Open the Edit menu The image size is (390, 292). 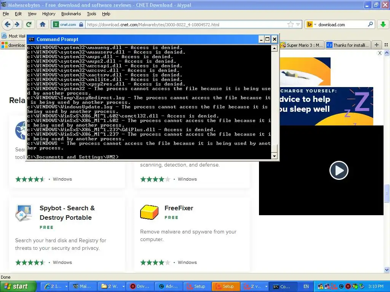[18, 14]
